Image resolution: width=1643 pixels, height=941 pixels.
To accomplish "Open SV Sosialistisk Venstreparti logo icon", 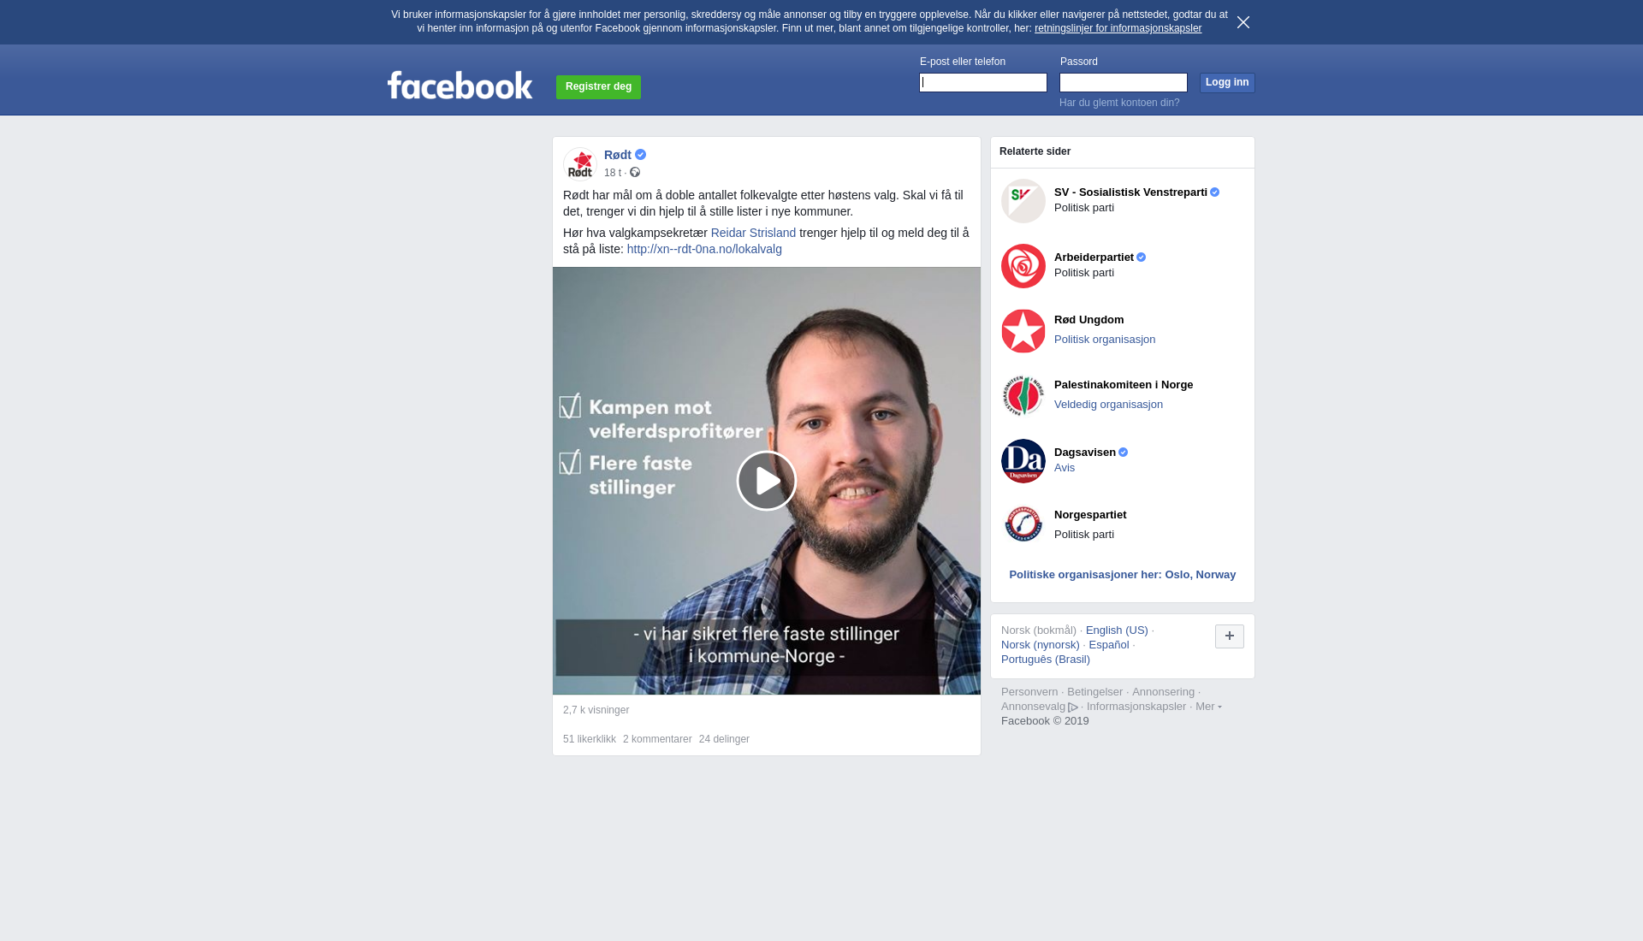I will (1023, 201).
